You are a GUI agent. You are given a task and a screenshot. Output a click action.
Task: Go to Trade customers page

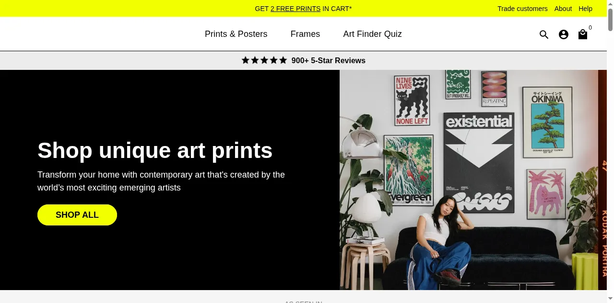tap(522, 9)
